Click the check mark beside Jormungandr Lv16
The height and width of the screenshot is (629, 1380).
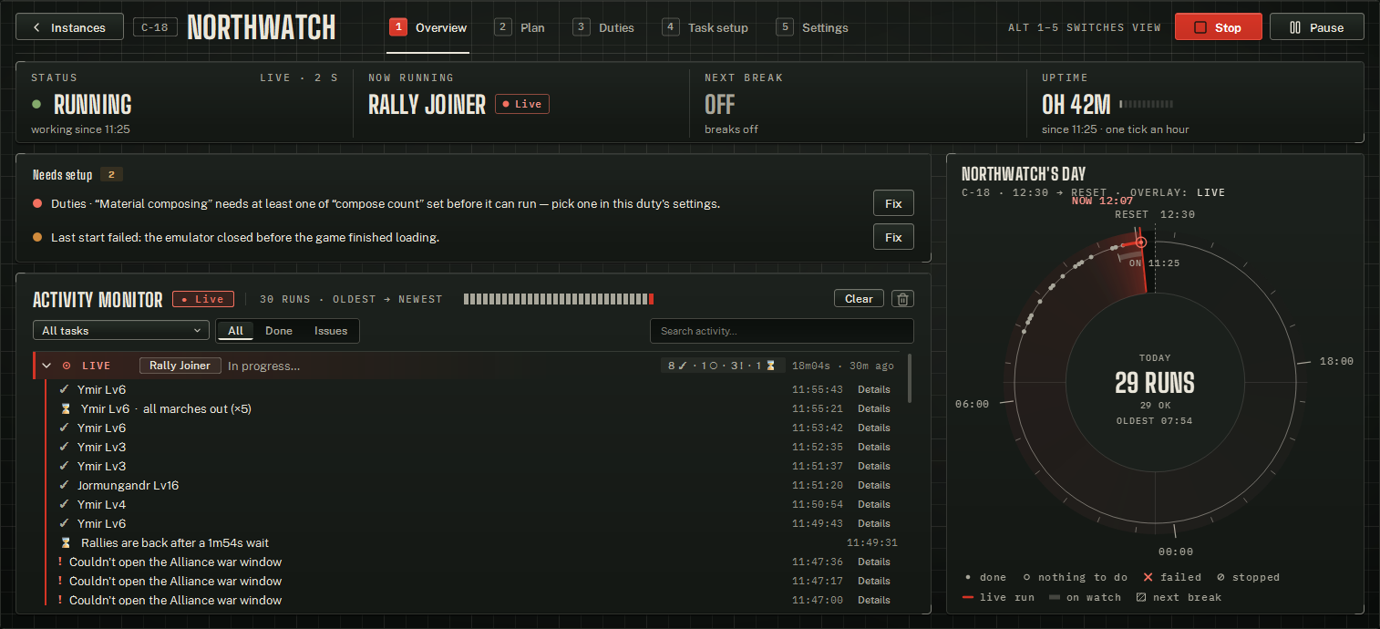tap(64, 486)
